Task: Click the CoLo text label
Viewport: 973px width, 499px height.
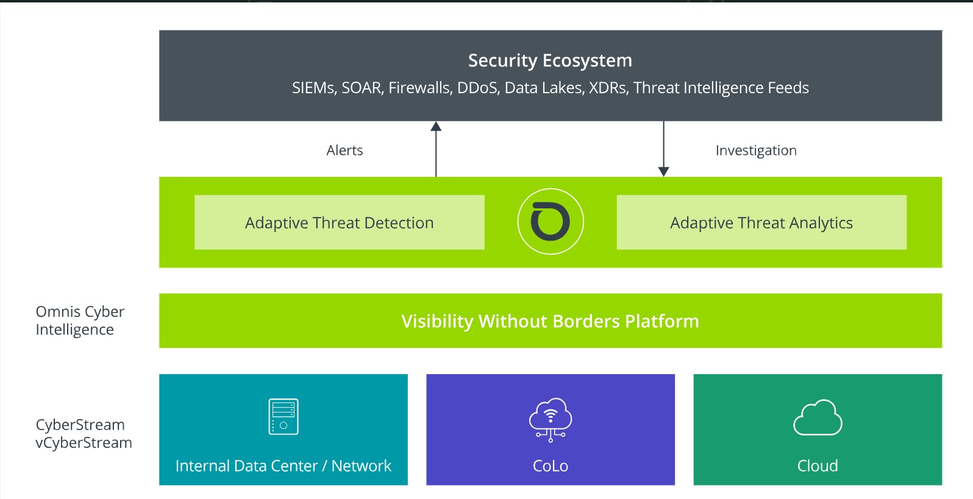Action: pyautogui.click(x=550, y=466)
